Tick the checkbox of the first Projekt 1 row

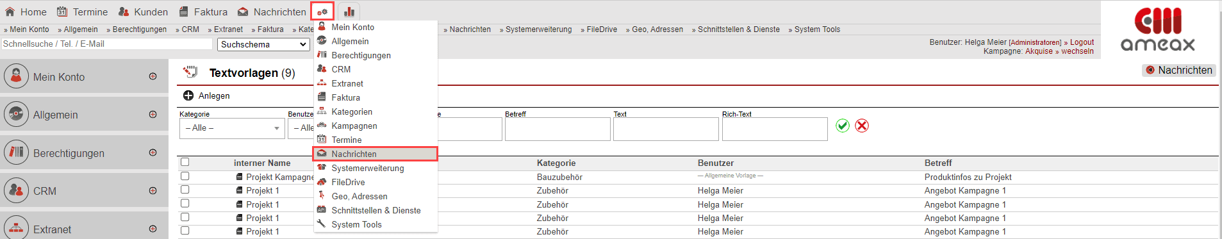click(185, 190)
